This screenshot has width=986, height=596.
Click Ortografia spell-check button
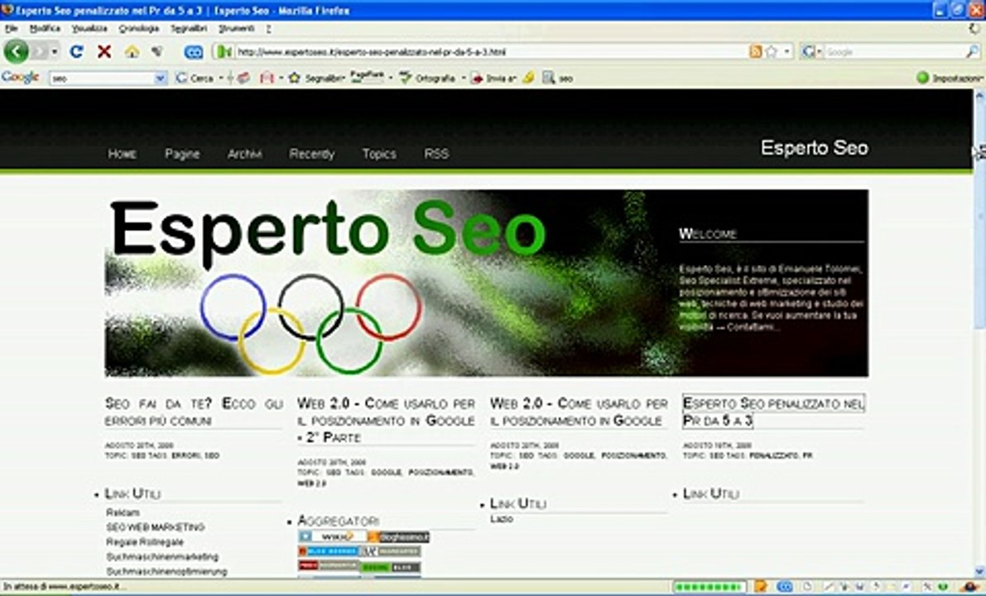pos(428,78)
